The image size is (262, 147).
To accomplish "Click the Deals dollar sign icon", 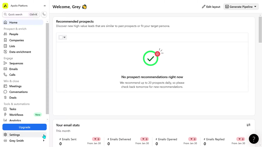I will pyautogui.click(x=5, y=97).
